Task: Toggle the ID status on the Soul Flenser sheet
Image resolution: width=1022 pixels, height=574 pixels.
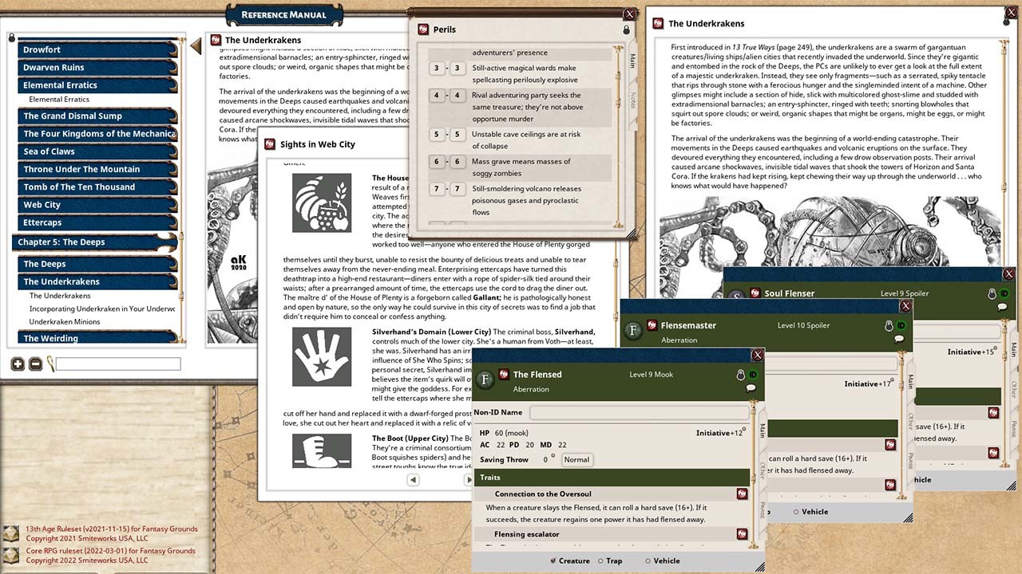Action: 1004,293
